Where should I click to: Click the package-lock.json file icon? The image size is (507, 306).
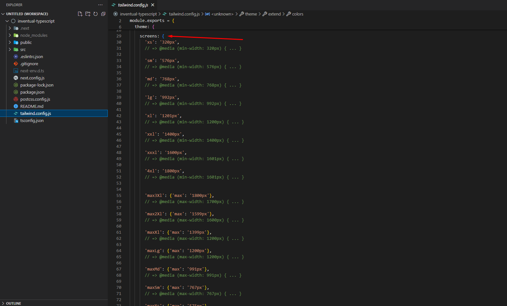pyautogui.click(x=16, y=85)
